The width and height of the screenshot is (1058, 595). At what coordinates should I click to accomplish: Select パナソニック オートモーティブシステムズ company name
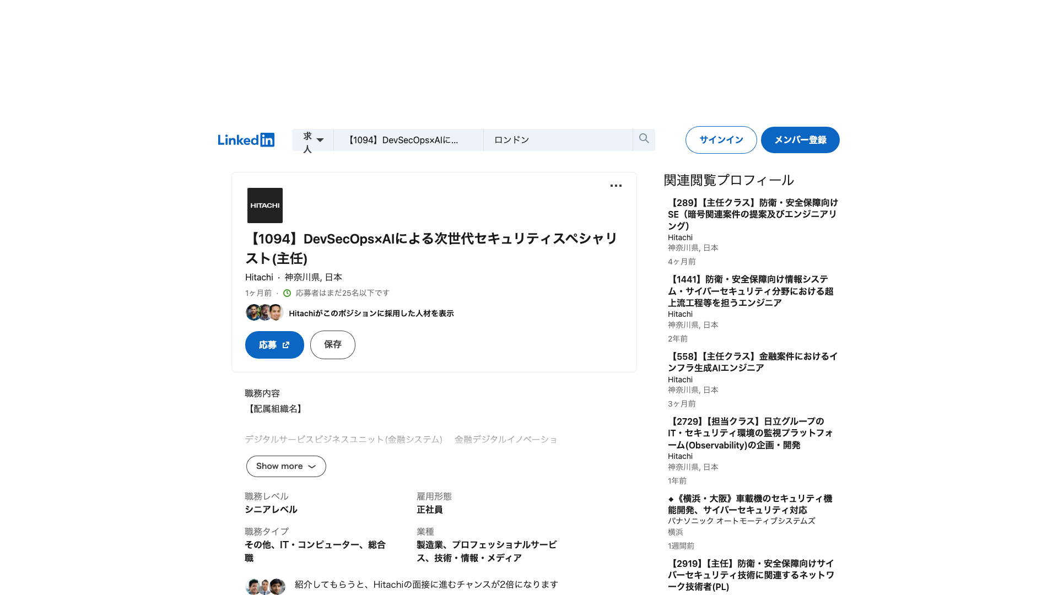[742, 521]
